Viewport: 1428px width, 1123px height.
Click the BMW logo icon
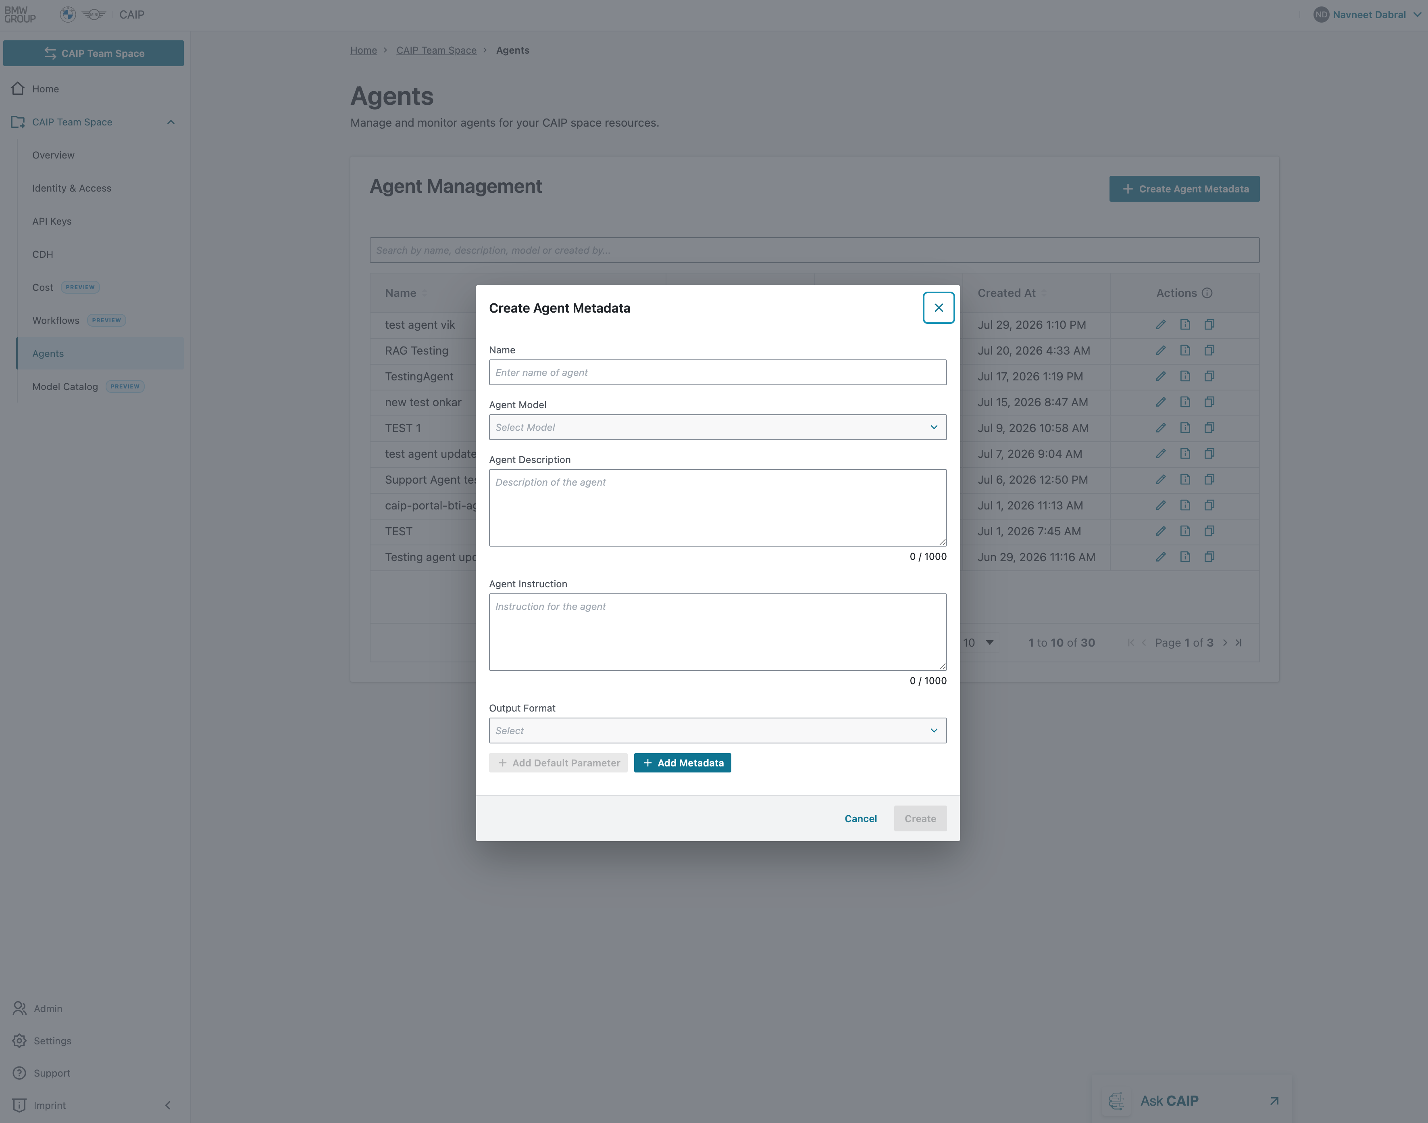pos(68,15)
